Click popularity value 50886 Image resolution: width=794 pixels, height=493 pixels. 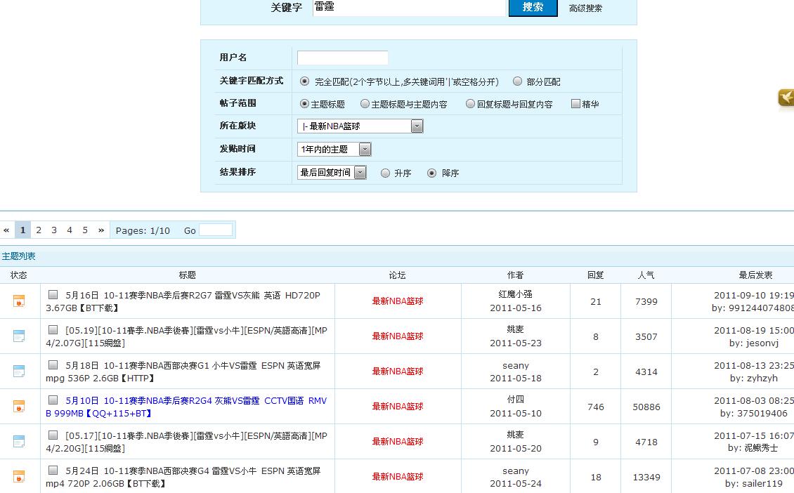pos(646,407)
